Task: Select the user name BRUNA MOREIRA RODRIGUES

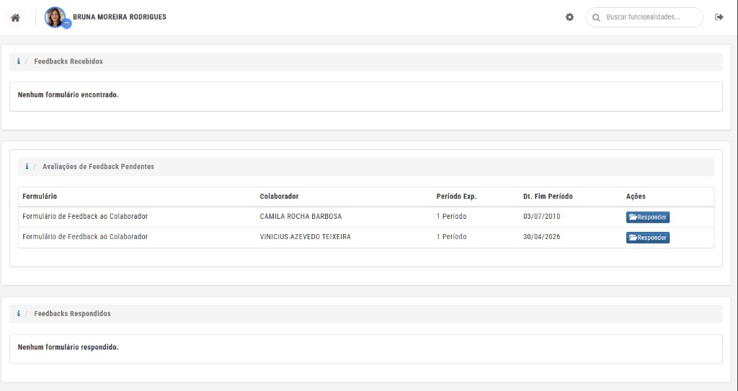Action: [120, 17]
